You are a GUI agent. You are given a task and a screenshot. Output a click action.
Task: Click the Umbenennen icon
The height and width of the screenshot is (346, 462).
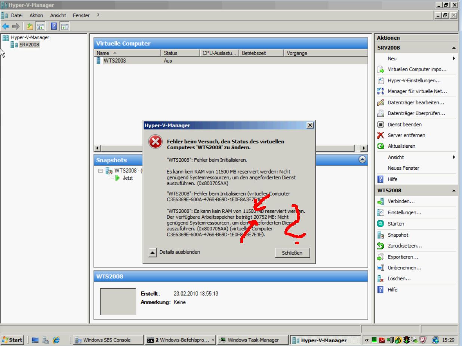click(381, 268)
